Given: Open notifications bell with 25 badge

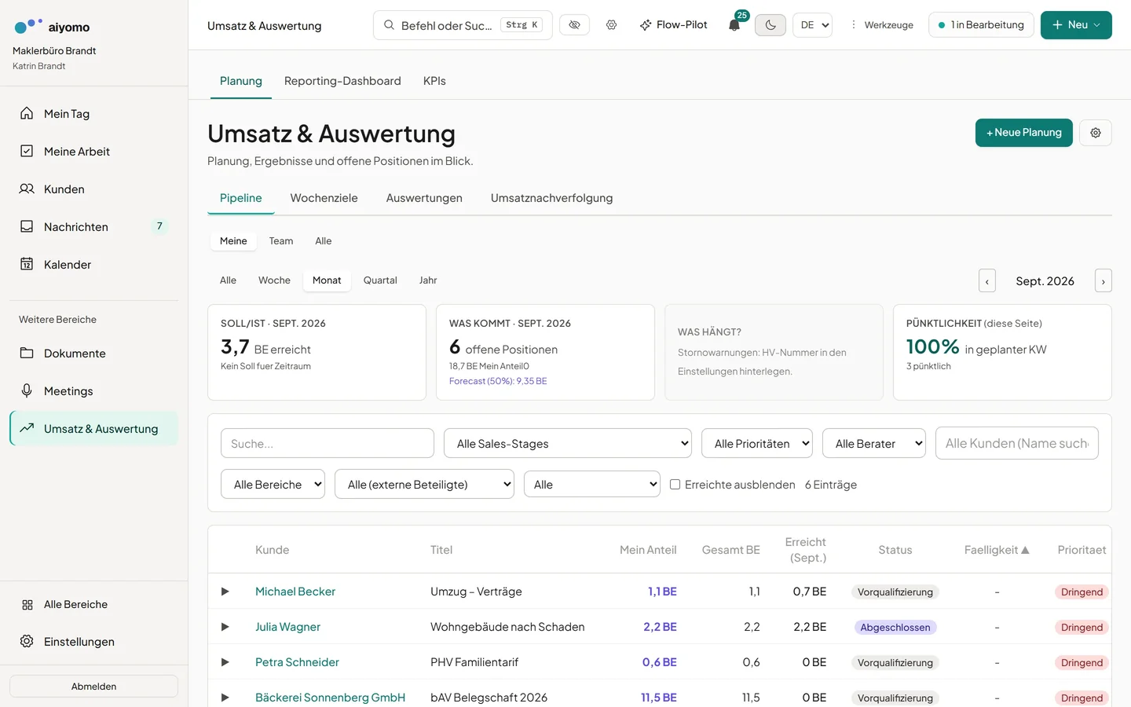Looking at the screenshot, I should coord(734,25).
